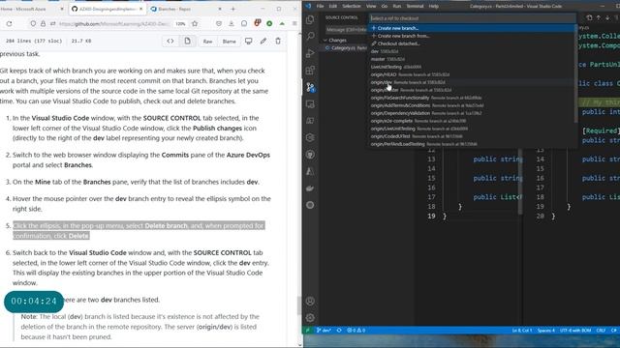
Task: Open the Edit menu in VS Code
Action: tap(333, 7)
